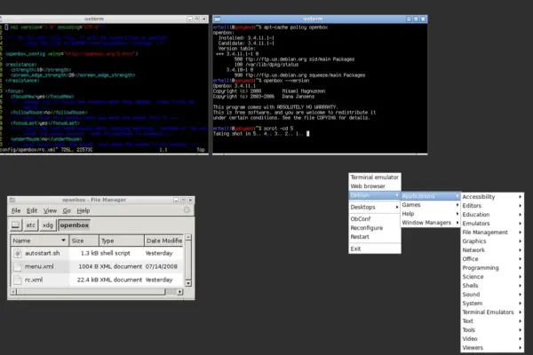Image resolution: width=533 pixels, height=355 pixels.
Task: Open the Emulators category
Action: point(492,223)
